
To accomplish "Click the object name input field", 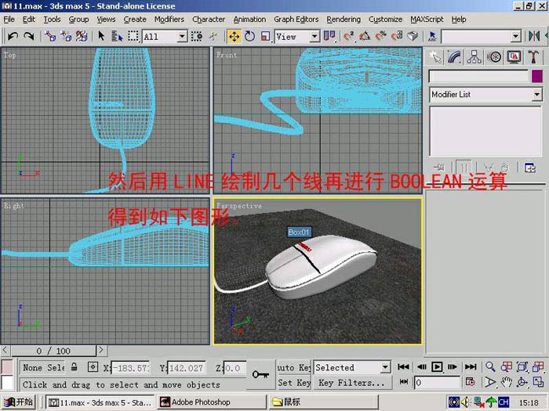I will coord(478,76).
